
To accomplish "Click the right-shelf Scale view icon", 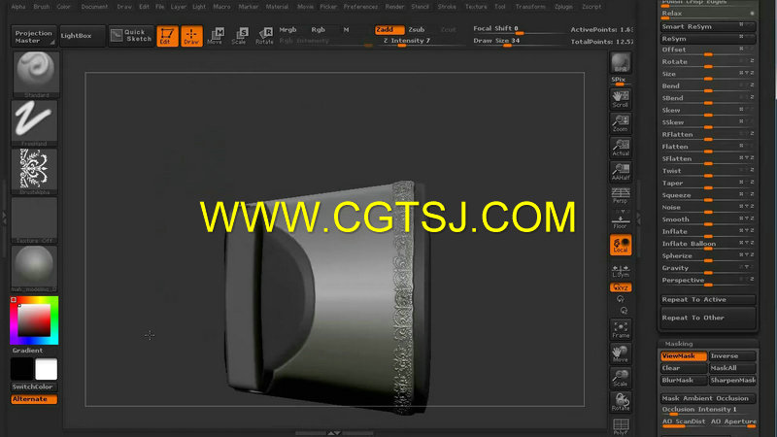I will 621,378.
